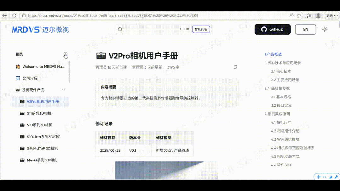Click the MRDVS 迈尔微视 logo
The image size is (340, 191).
pos(40,30)
